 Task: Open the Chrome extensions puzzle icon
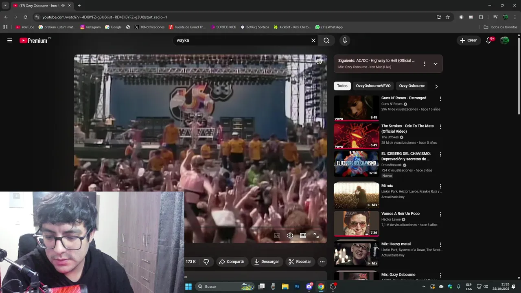tap(481, 17)
